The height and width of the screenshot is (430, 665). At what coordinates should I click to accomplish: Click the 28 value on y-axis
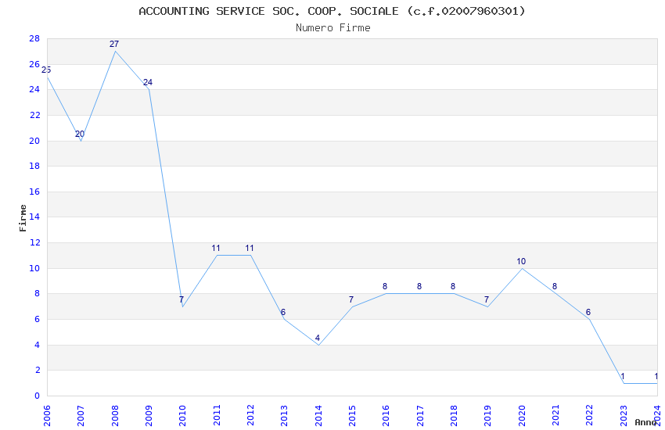click(x=34, y=38)
